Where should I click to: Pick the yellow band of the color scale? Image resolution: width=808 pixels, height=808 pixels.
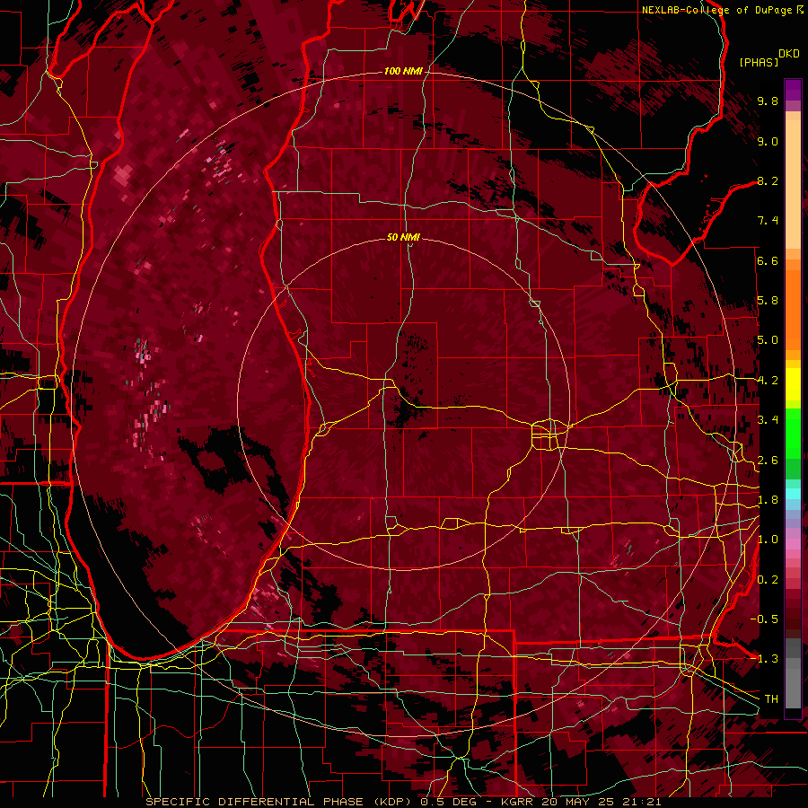tap(793, 384)
